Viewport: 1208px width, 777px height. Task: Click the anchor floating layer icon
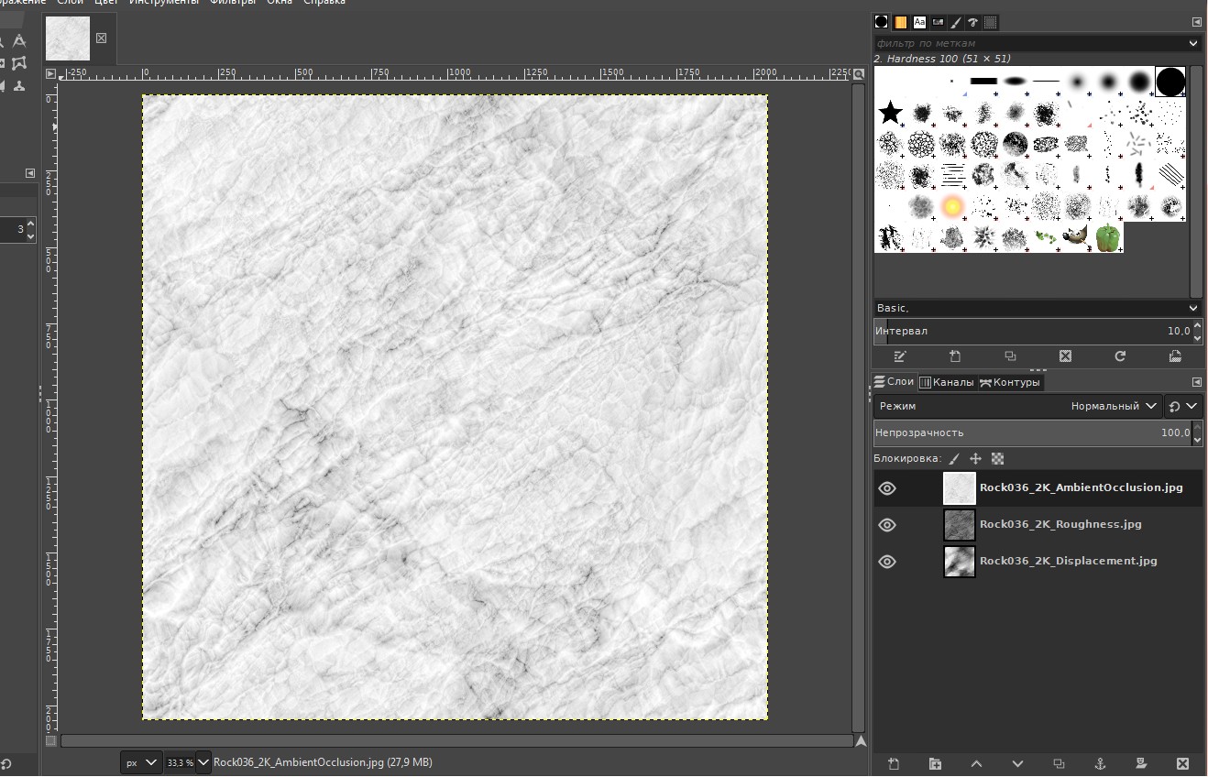click(x=1101, y=763)
